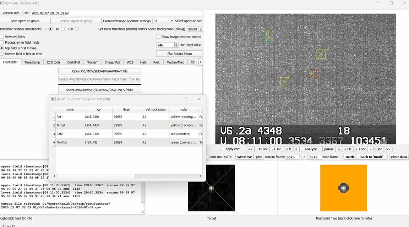This screenshot has width=409, height=227.
Task: Adjust the sat. pixel value spinner
Action: click(176, 45)
